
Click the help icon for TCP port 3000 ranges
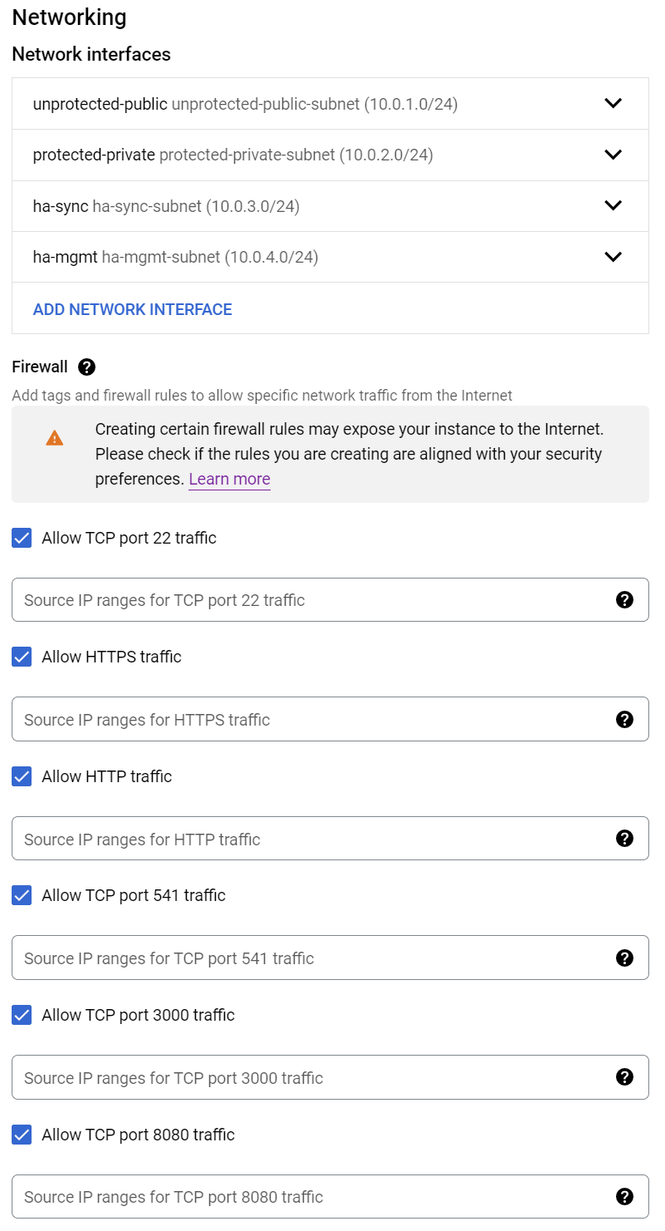625,1076
